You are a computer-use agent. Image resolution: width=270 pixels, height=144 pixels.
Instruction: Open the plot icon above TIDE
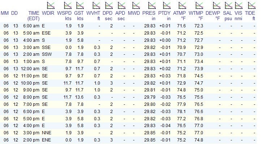pos(252,5)
